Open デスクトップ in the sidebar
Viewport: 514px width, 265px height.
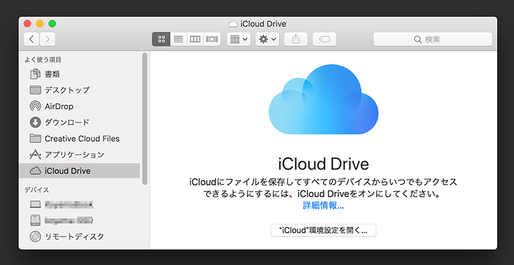click(79, 90)
